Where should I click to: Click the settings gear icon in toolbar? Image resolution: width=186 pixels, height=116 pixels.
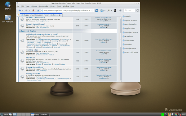(x=138, y=11)
